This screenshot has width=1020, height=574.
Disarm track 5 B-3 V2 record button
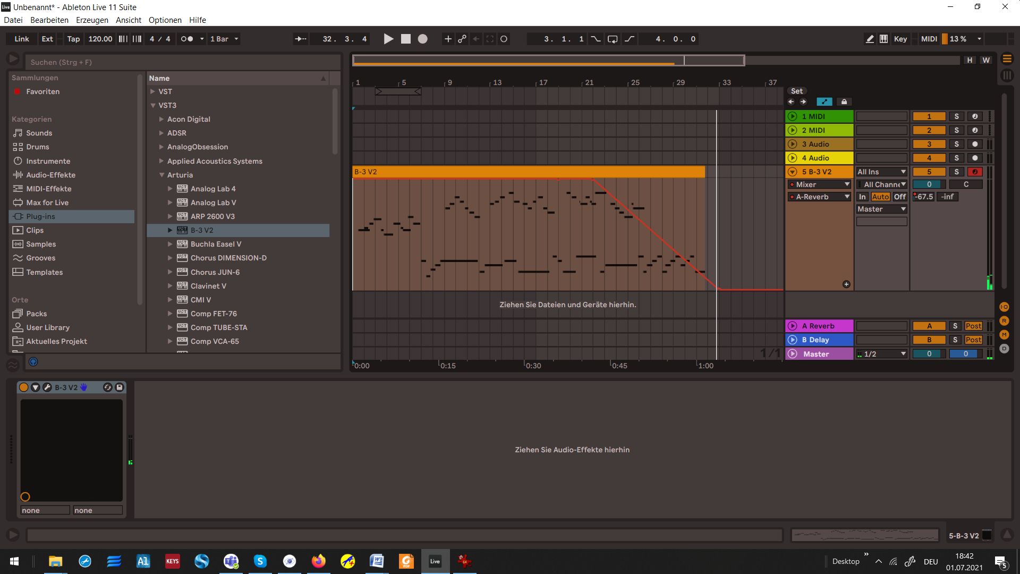pyautogui.click(x=975, y=172)
